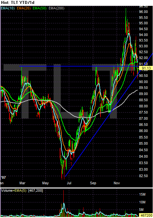Select the EMA(10) legend label
The image size is (153, 218).
(8, 8)
